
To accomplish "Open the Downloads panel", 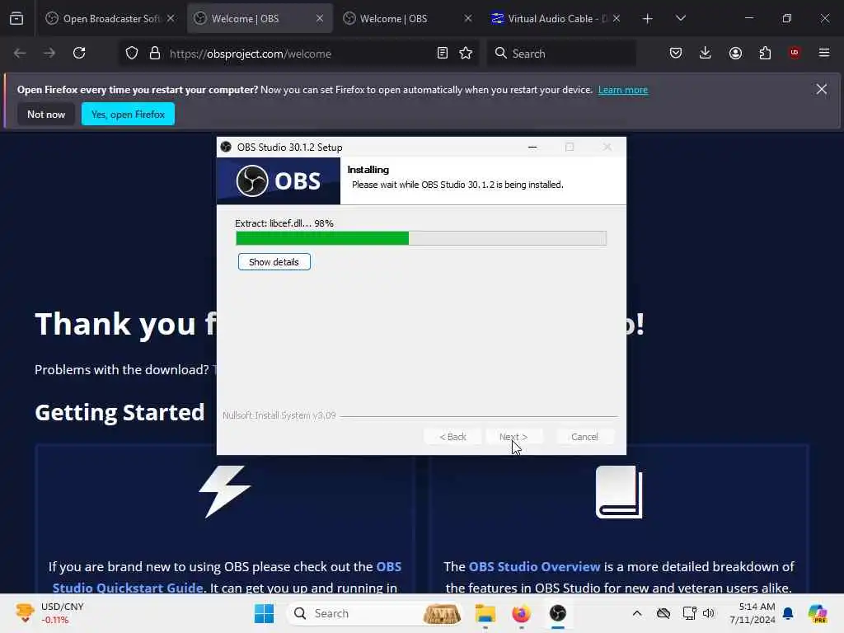I will [x=706, y=53].
